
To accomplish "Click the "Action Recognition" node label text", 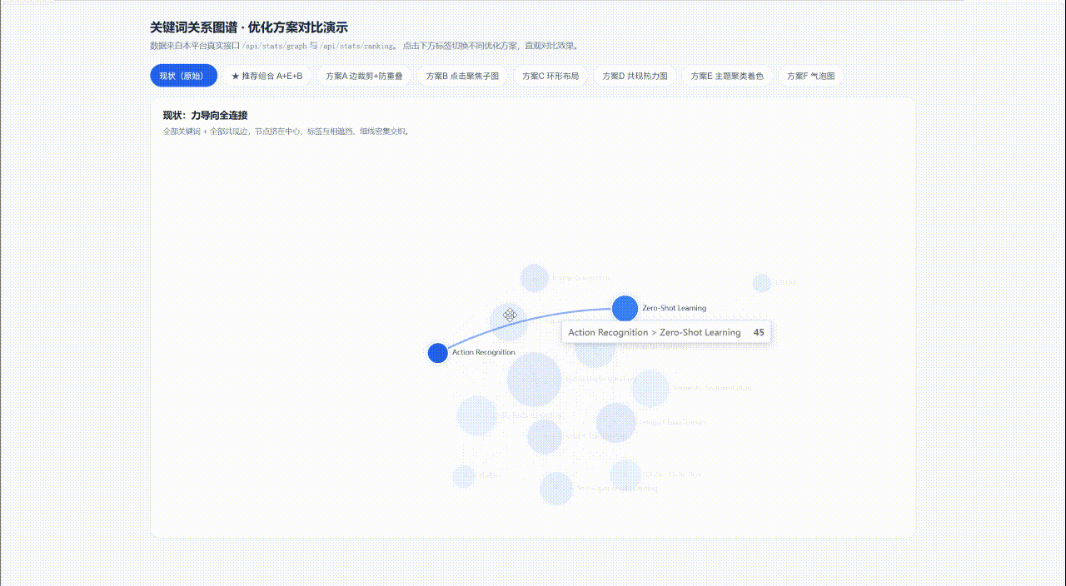I will (484, 352).
